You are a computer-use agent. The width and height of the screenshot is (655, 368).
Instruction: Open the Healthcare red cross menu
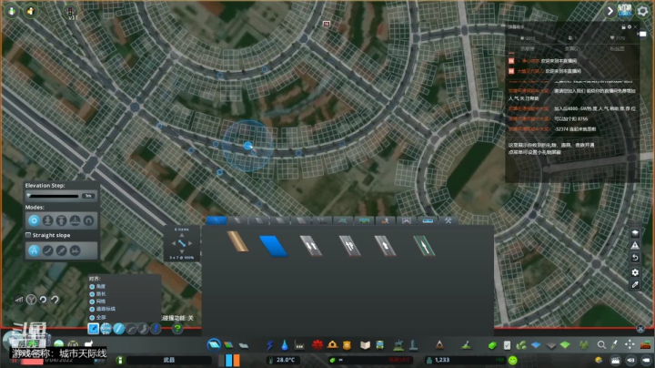[x=317, y=345]
